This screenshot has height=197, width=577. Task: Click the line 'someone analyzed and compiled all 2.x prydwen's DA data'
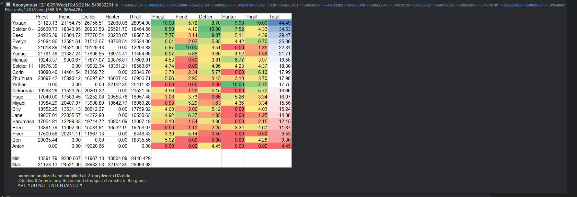(74, 176)
